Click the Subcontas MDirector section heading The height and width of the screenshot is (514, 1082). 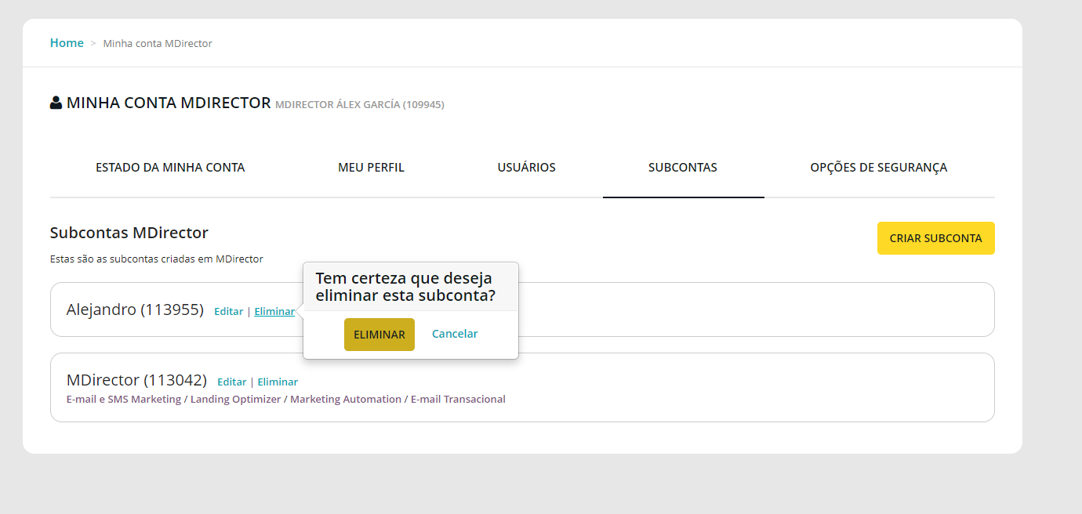click(x=129, y=233)
